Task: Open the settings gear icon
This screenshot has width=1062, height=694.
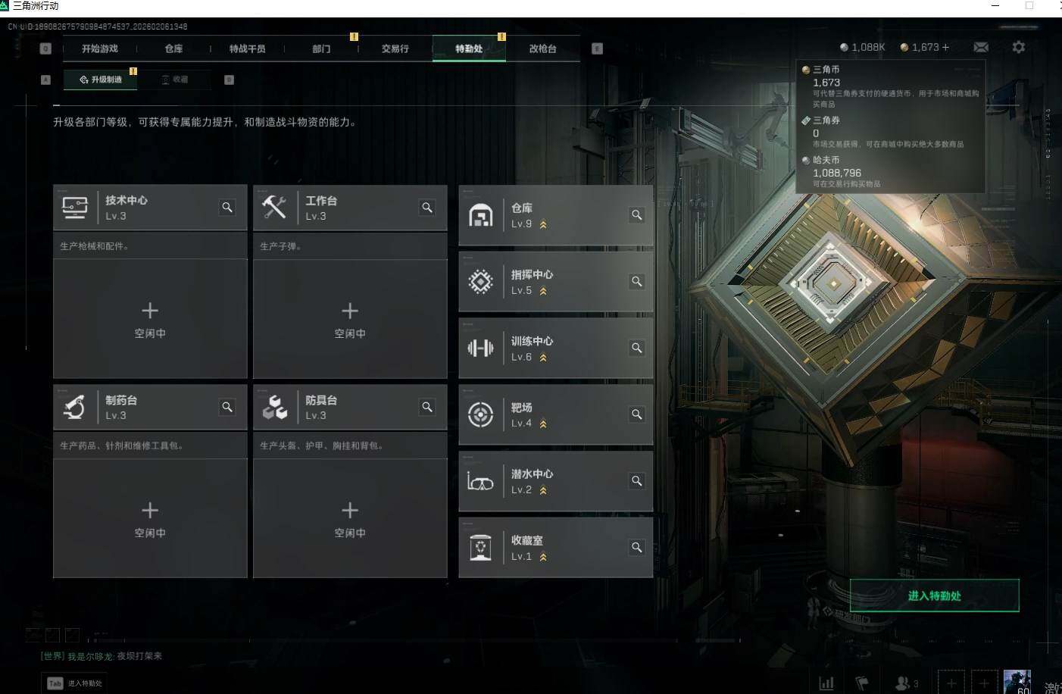Action: [1019, 47]
